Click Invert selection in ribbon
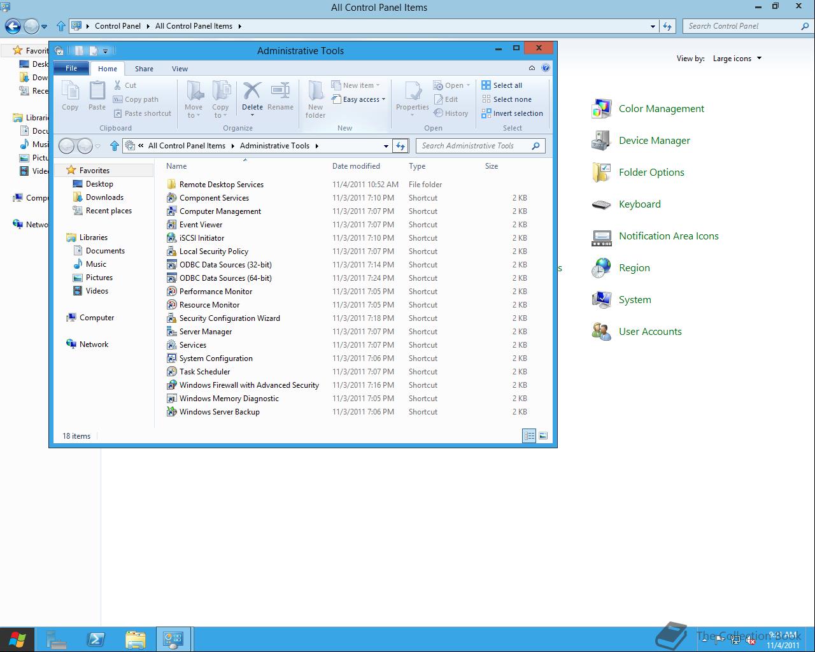The height and width of the screenshot is (652, 815). pyautogui.click(x=513, y=113)
